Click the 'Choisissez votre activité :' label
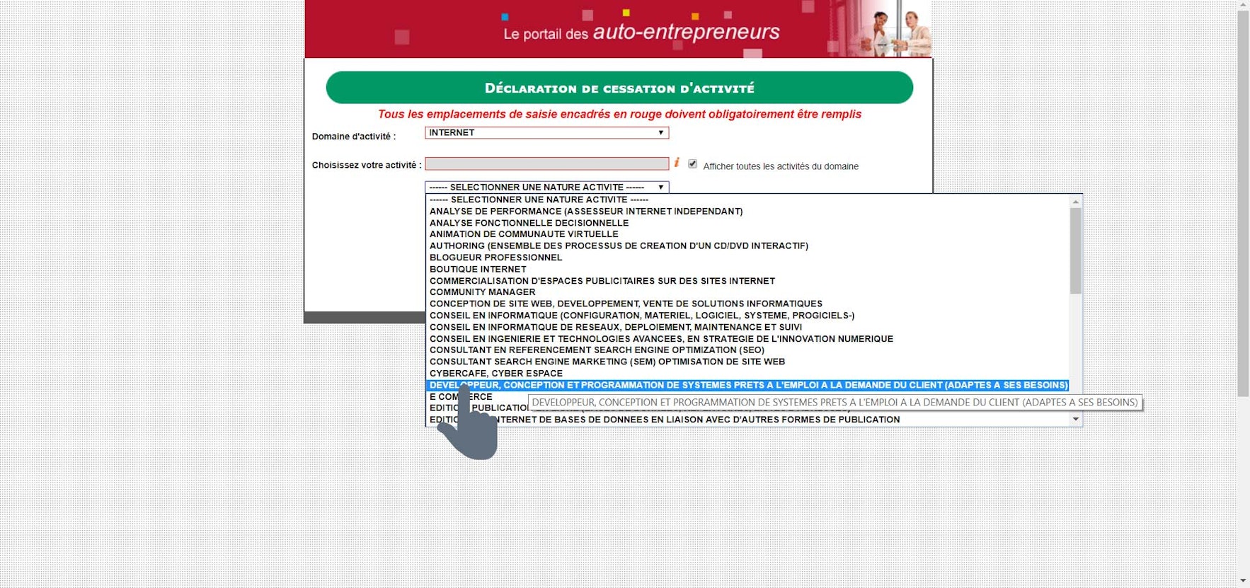This screenshot has width=1250, height=588. tap(367, 165)
